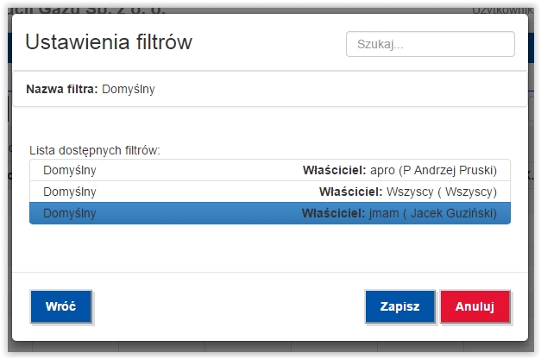Viewport: 541px width, 359px height.
Task: Select Domyślny filter owned by Wszyscy
Action: coord(270,192)
